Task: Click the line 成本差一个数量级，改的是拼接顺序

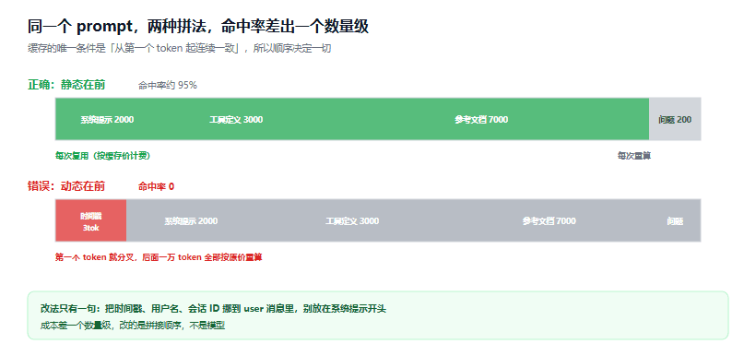Action: tap(133, 326)
